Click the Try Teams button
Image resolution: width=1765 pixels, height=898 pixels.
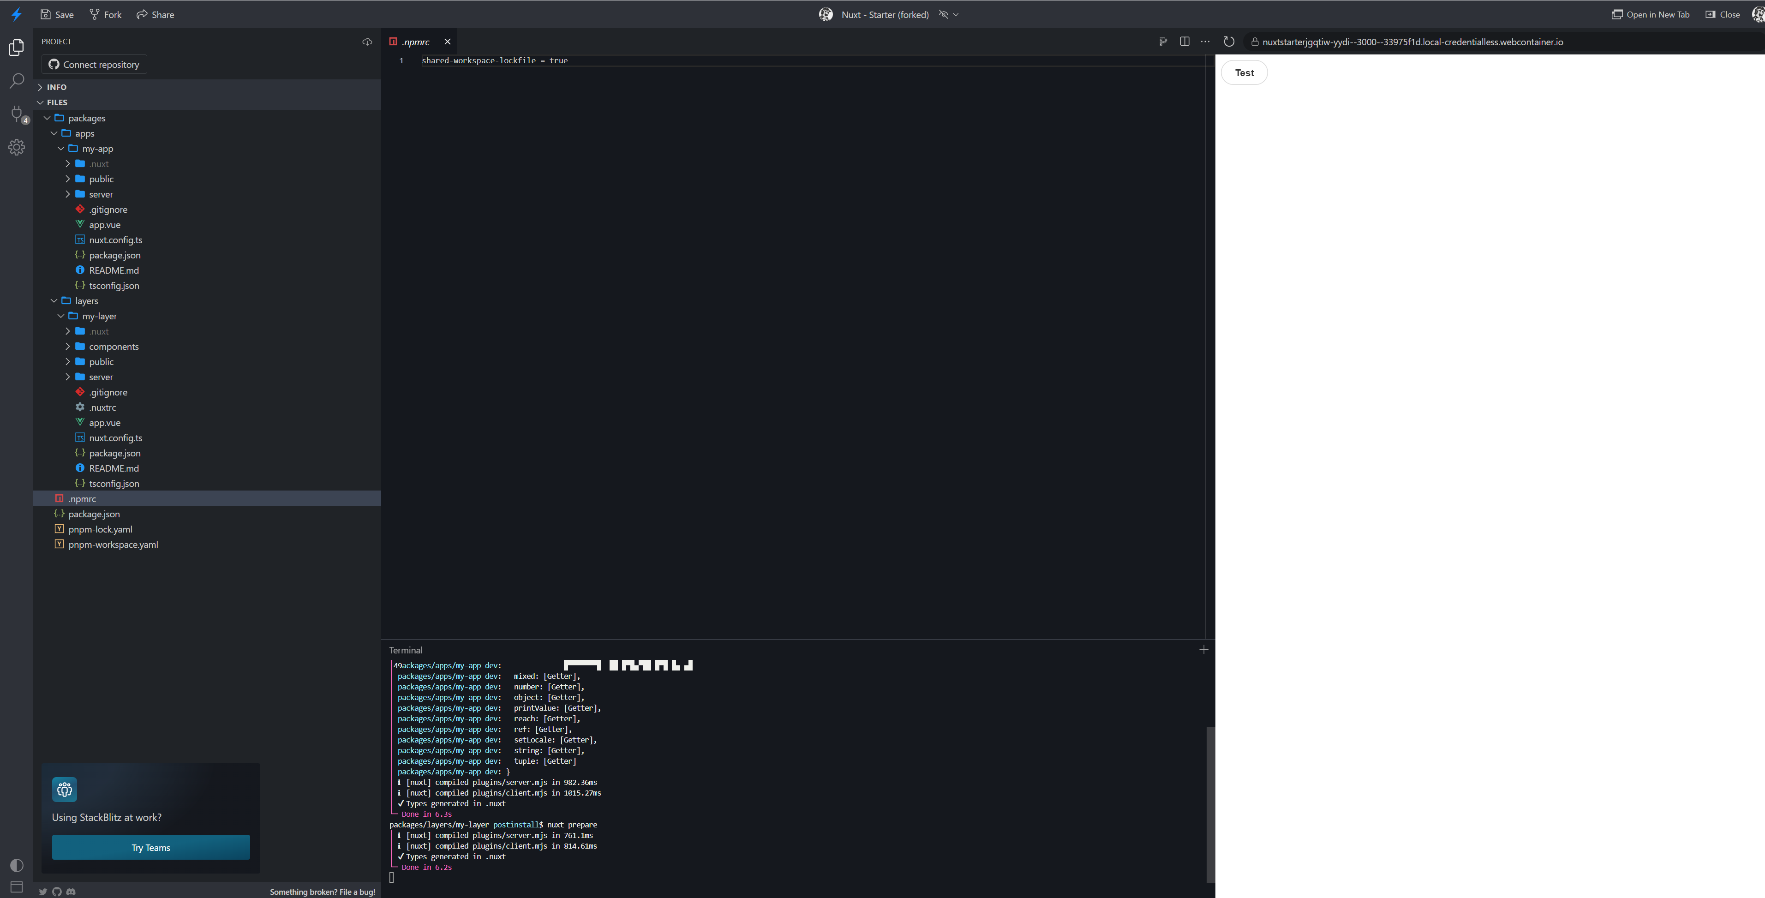(151, 847)
